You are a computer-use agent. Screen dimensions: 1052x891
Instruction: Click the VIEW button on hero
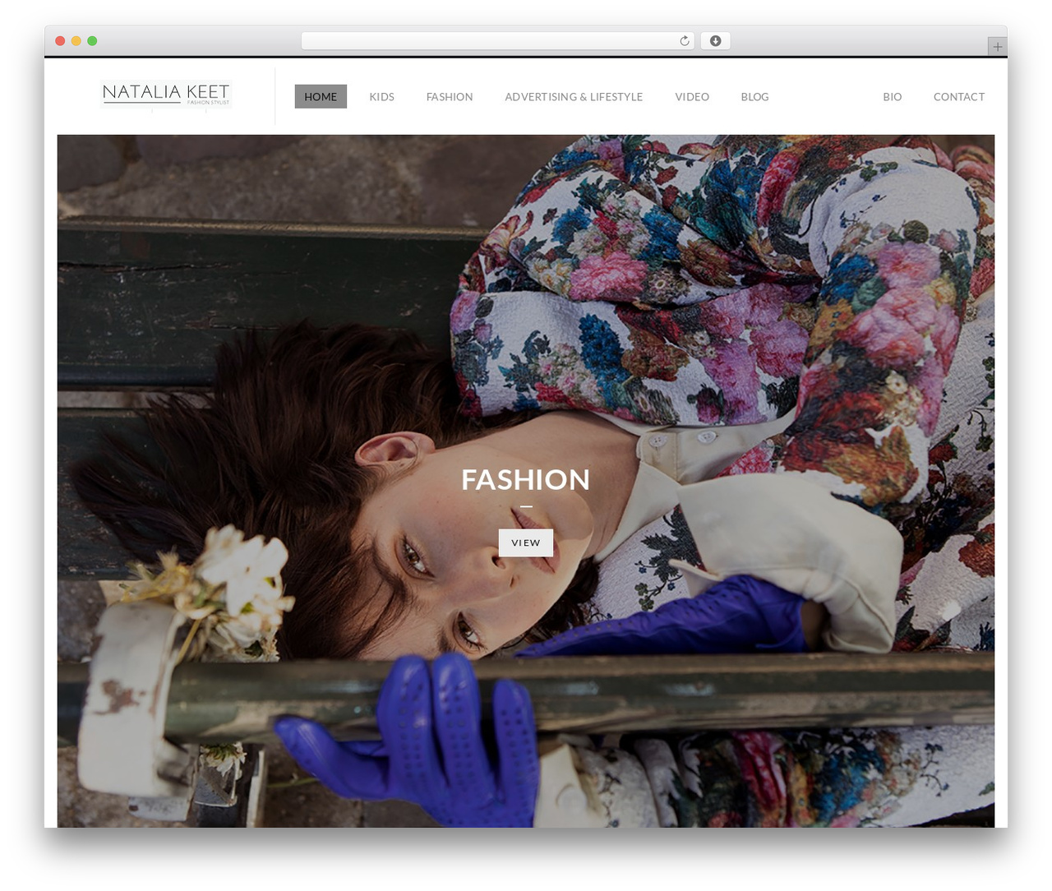pos(526,542)
